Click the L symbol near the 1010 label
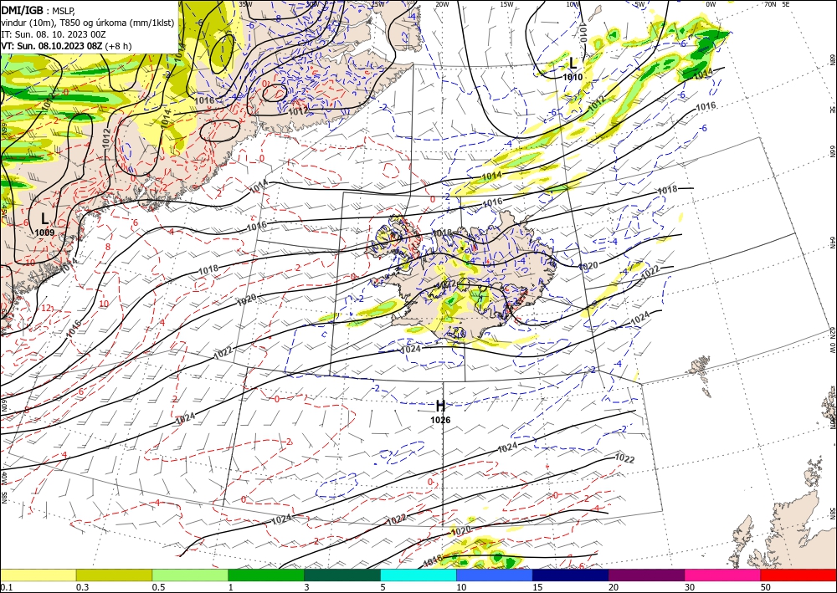This screenshot has height=593, width=837. pos(573,63)
